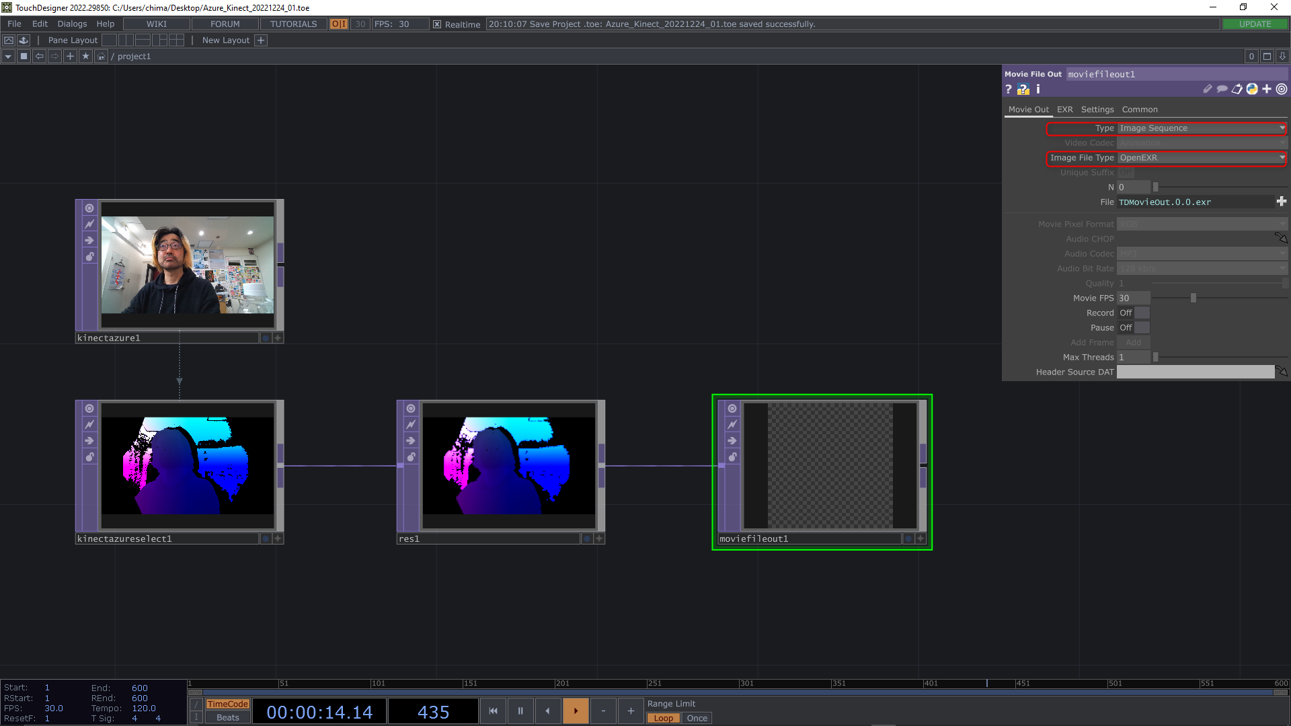The width and height of the screenshot is (1291, 726).
Task: Click the star bookmark icon in path bar
Action: (85, 56)
